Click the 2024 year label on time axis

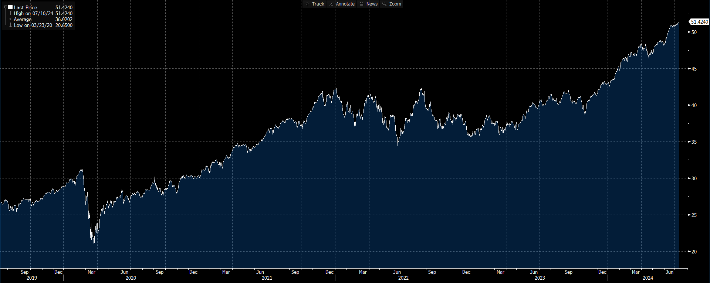coord(648,278)
